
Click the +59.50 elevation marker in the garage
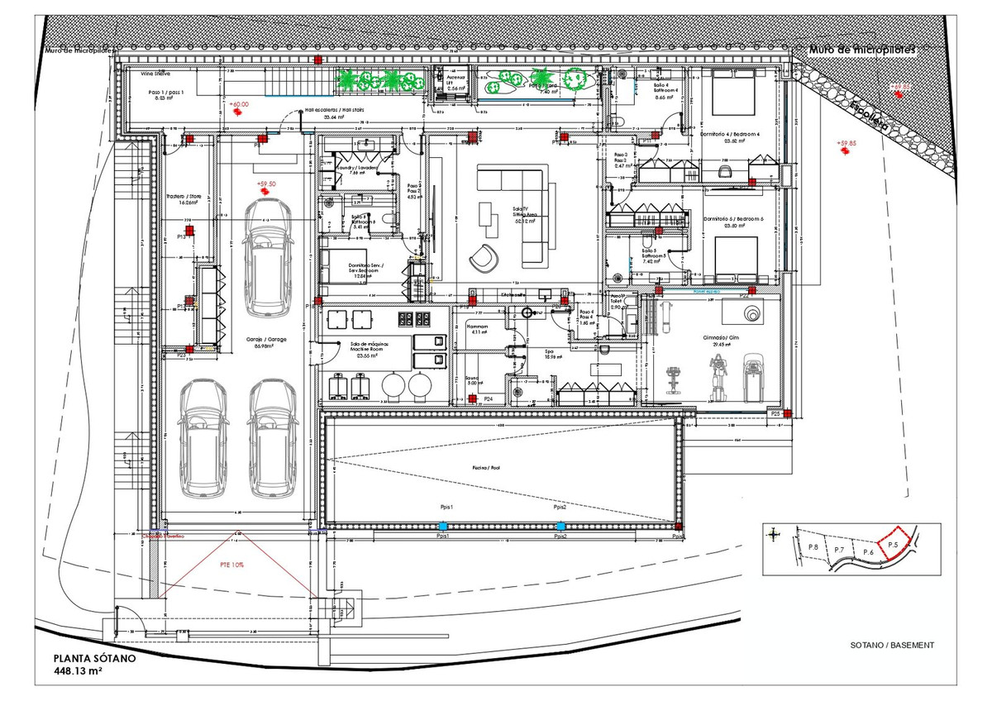click(x=266, y=187)
